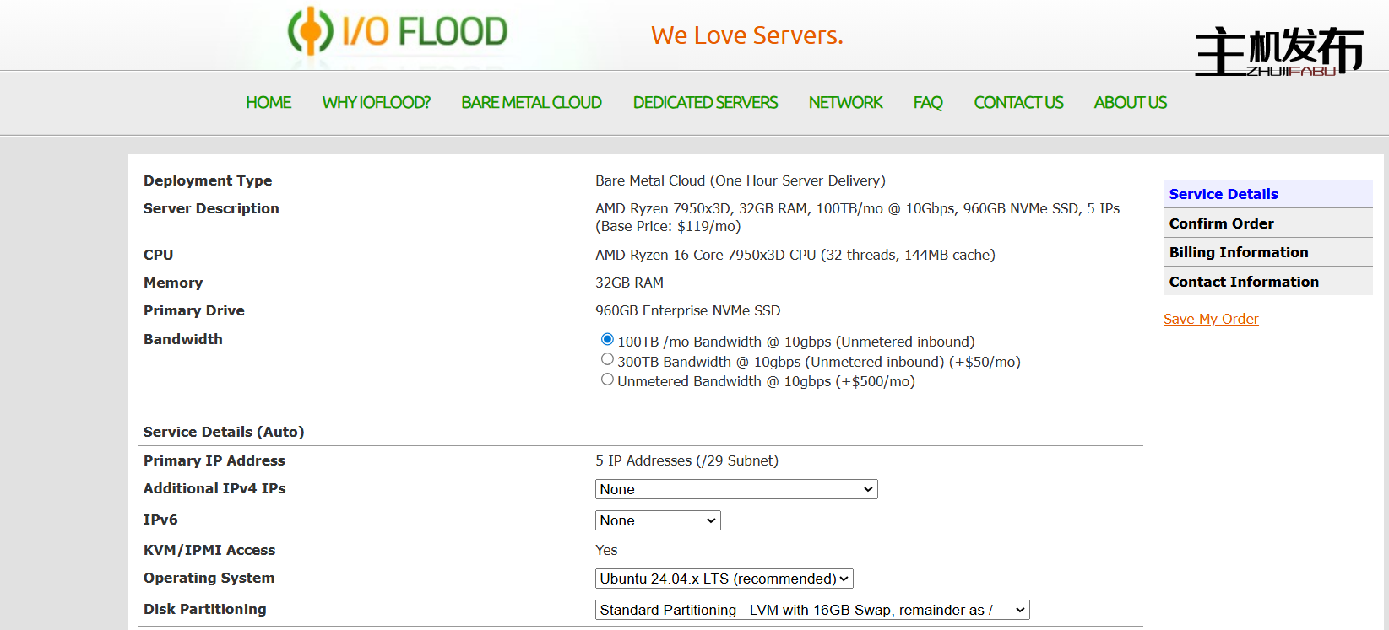This screenshot has height=630, width=1389.
Task: Go to HOME in navigation
Action: point(269,103)
